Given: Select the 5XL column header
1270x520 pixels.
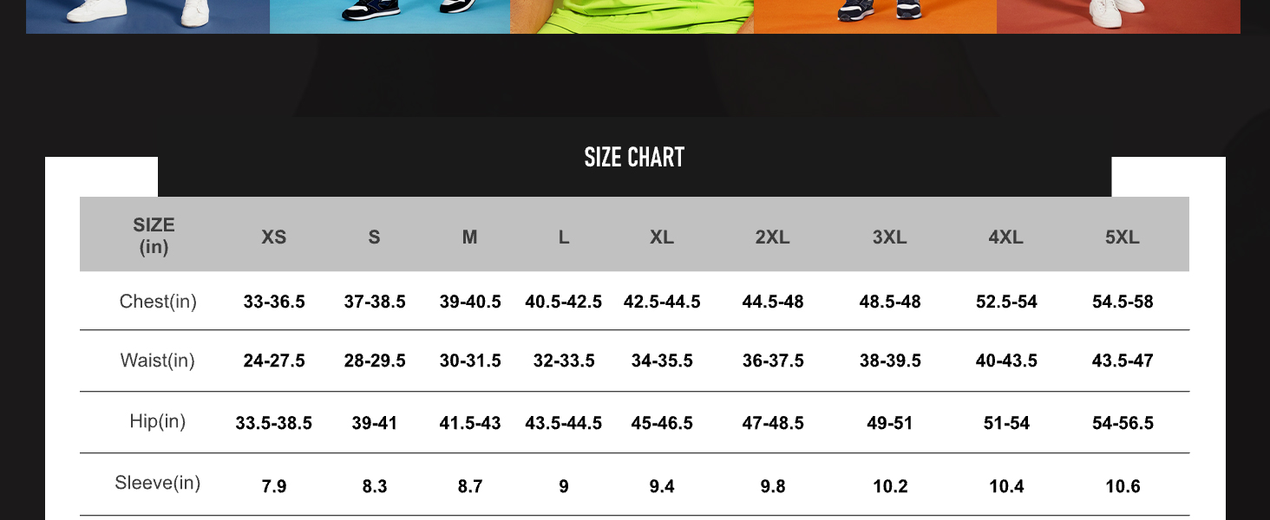Looking at the screenshot, I should (1122, 237).
